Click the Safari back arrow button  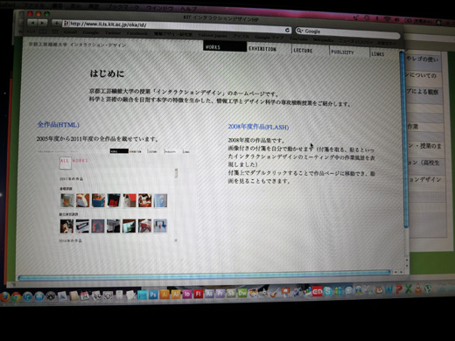click(33, 23)
